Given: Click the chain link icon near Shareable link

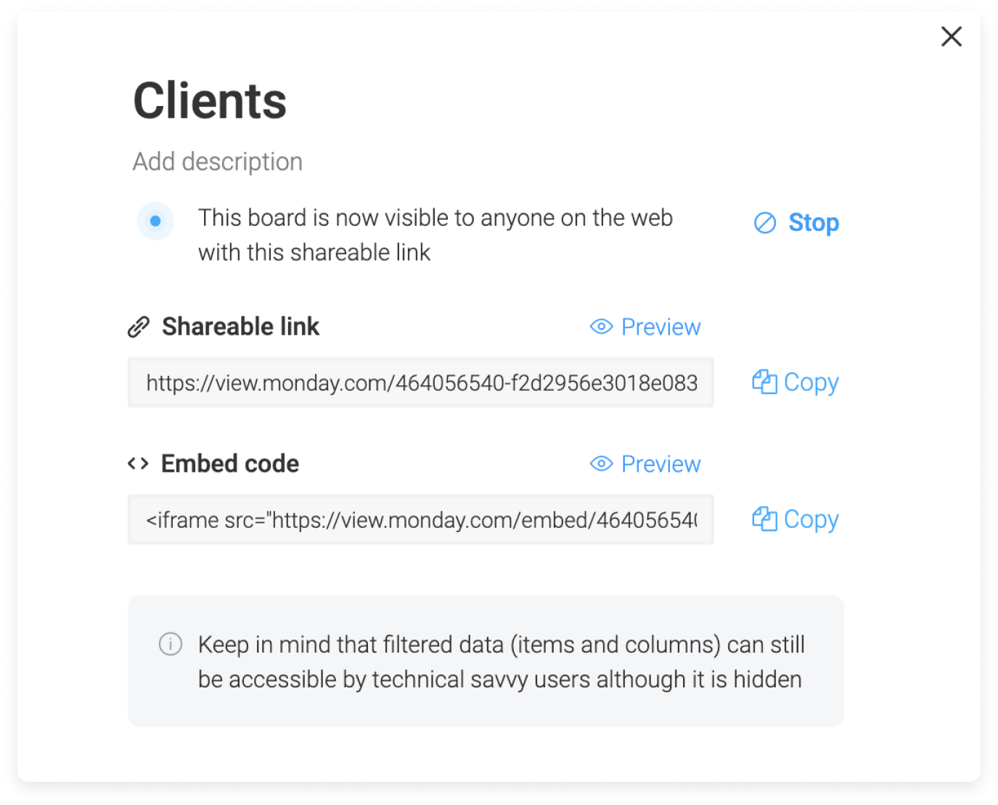Looking at the screenshot, I should pyautogui.click(x=139, y=327).
